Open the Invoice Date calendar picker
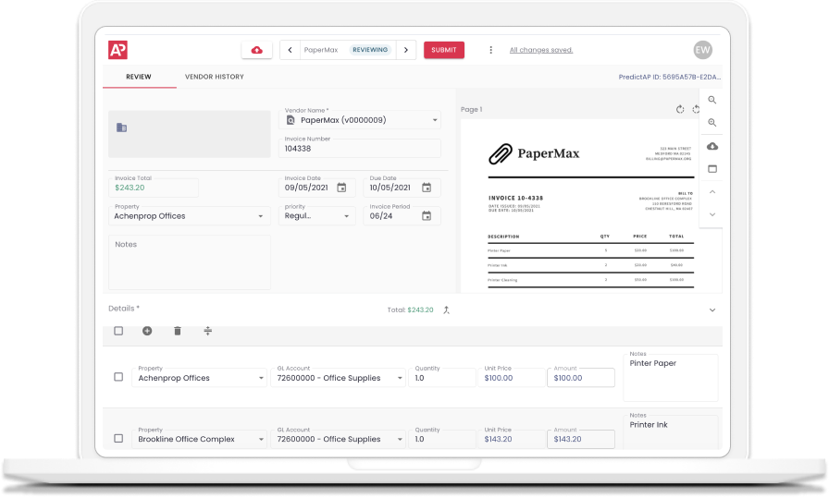The width and height of the screenshot is (829, 498). (x=341, y=188)
